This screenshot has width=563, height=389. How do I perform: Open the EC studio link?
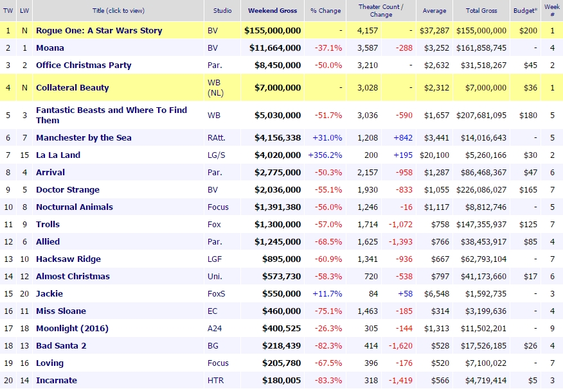(x=212, y=311)
